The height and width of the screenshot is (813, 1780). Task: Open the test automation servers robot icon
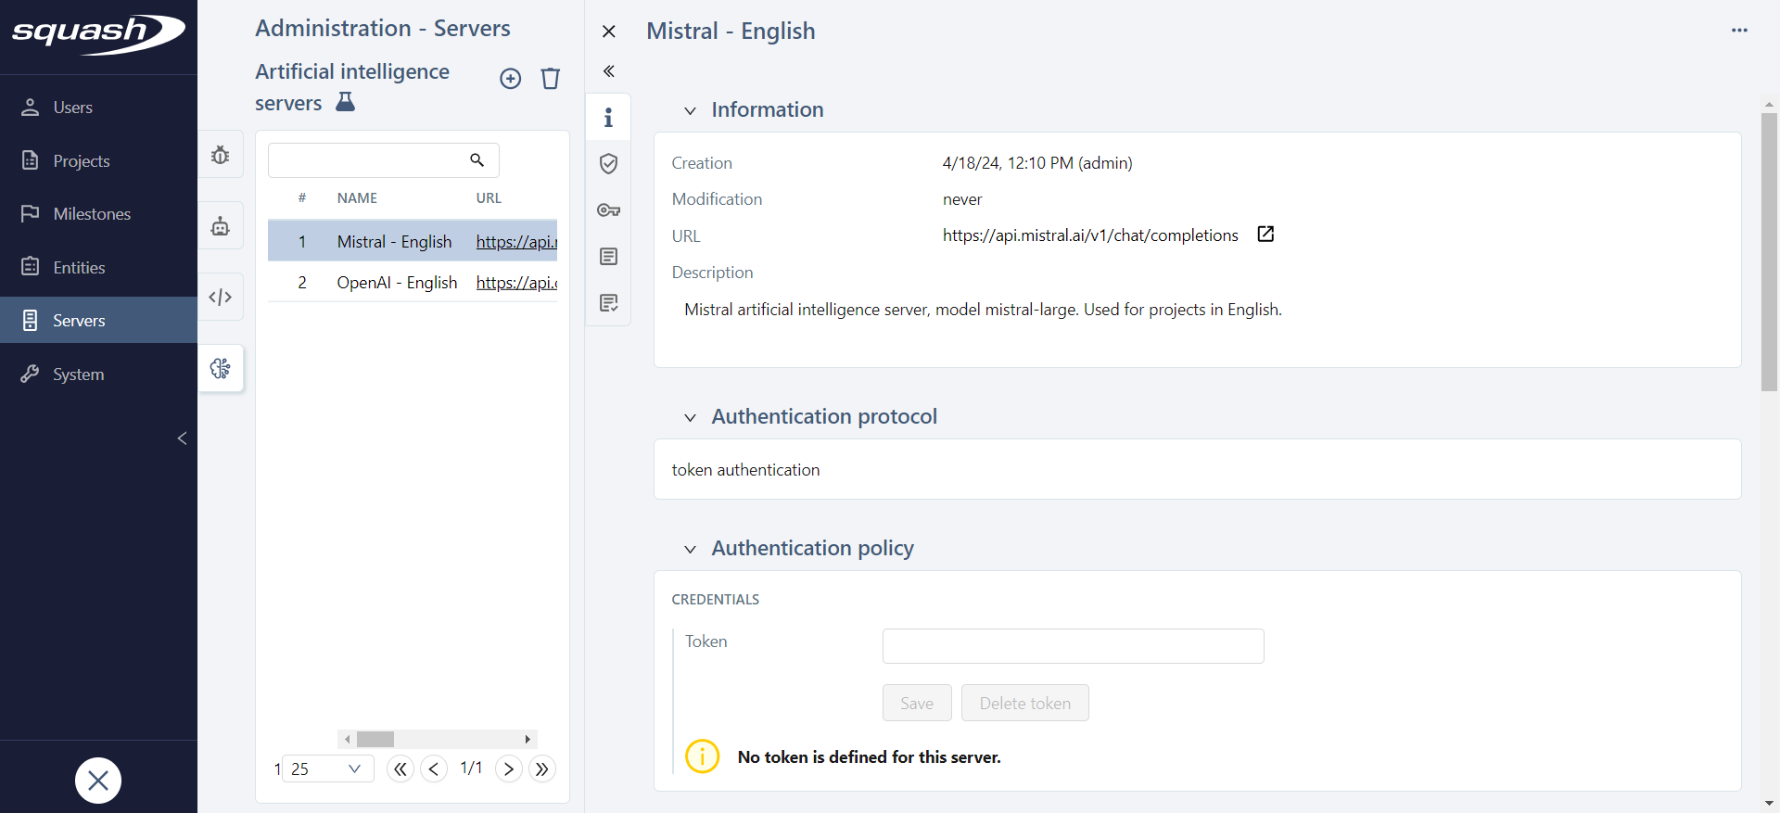click(221, 226)
